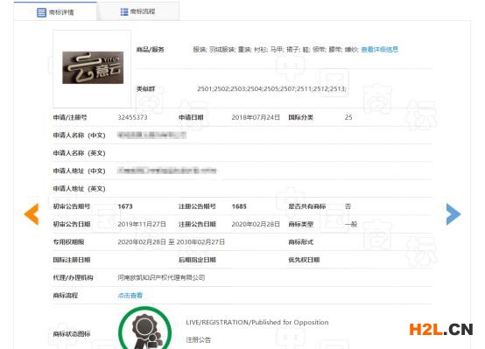Image resolution: width=485 pixels, height=349 pixels.
Task: Click the similar group codes 2501;2502 text
Action: (271, 88)
